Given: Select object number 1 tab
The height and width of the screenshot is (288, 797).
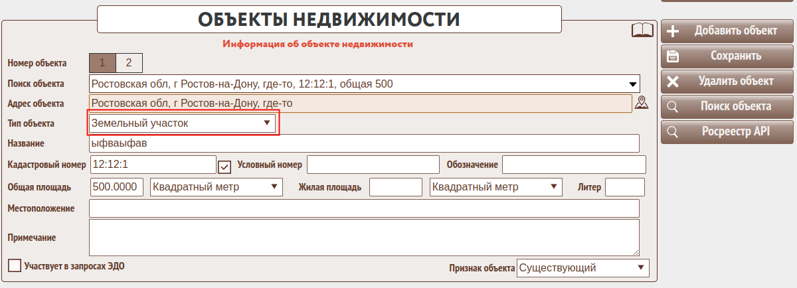Looking at the screenshot, I should click(102, 63).
